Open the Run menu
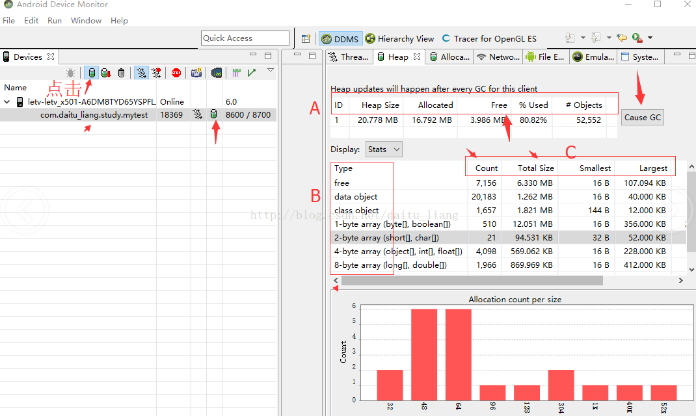696x416 pixels. (55, 20)
